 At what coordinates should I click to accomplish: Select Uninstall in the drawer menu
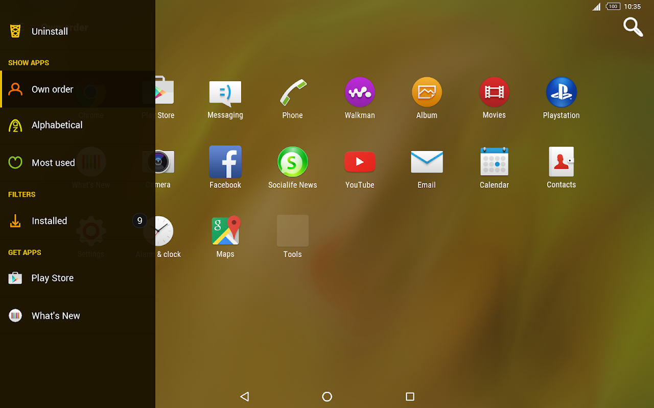coord(78,31)
